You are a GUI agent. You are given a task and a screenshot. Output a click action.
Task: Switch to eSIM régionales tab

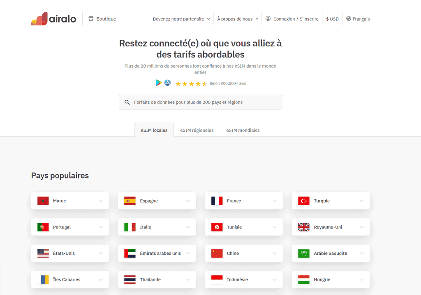tap(197, 130)
